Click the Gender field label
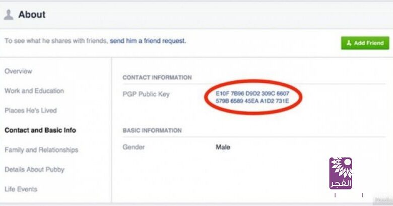The width and height of the screenshot is (393, 206). pyautogui.click(x=134, y=147)
